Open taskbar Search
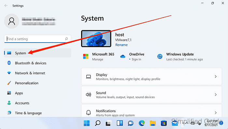228x129 pixels. click(98, 123)
